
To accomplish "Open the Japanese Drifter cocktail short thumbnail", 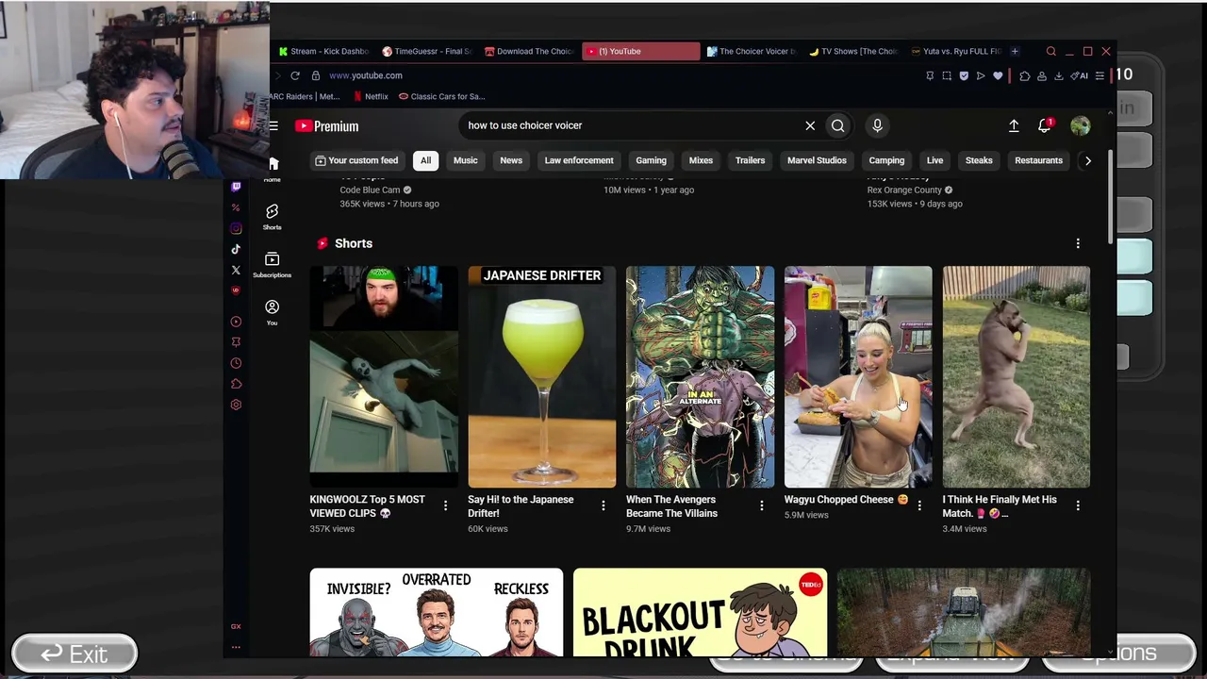I will pyautogui.click(x=542, y=377).
